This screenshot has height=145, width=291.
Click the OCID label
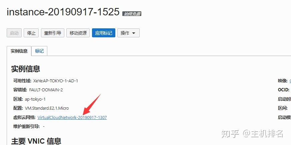point(284,90)
